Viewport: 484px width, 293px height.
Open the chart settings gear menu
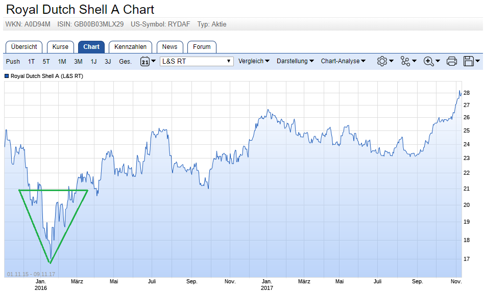382,61
